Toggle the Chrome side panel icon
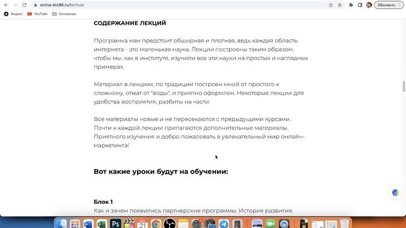 pos(360,5)
